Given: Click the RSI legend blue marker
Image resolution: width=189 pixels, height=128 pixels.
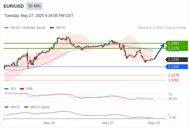Looking at the screenshot, I should coord(6,89).
